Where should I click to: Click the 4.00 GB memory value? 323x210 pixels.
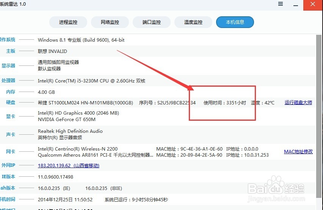pyautogui.click(x=46, y=92)
